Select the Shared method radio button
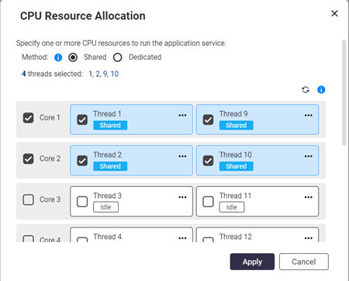 tap(73, 57)
